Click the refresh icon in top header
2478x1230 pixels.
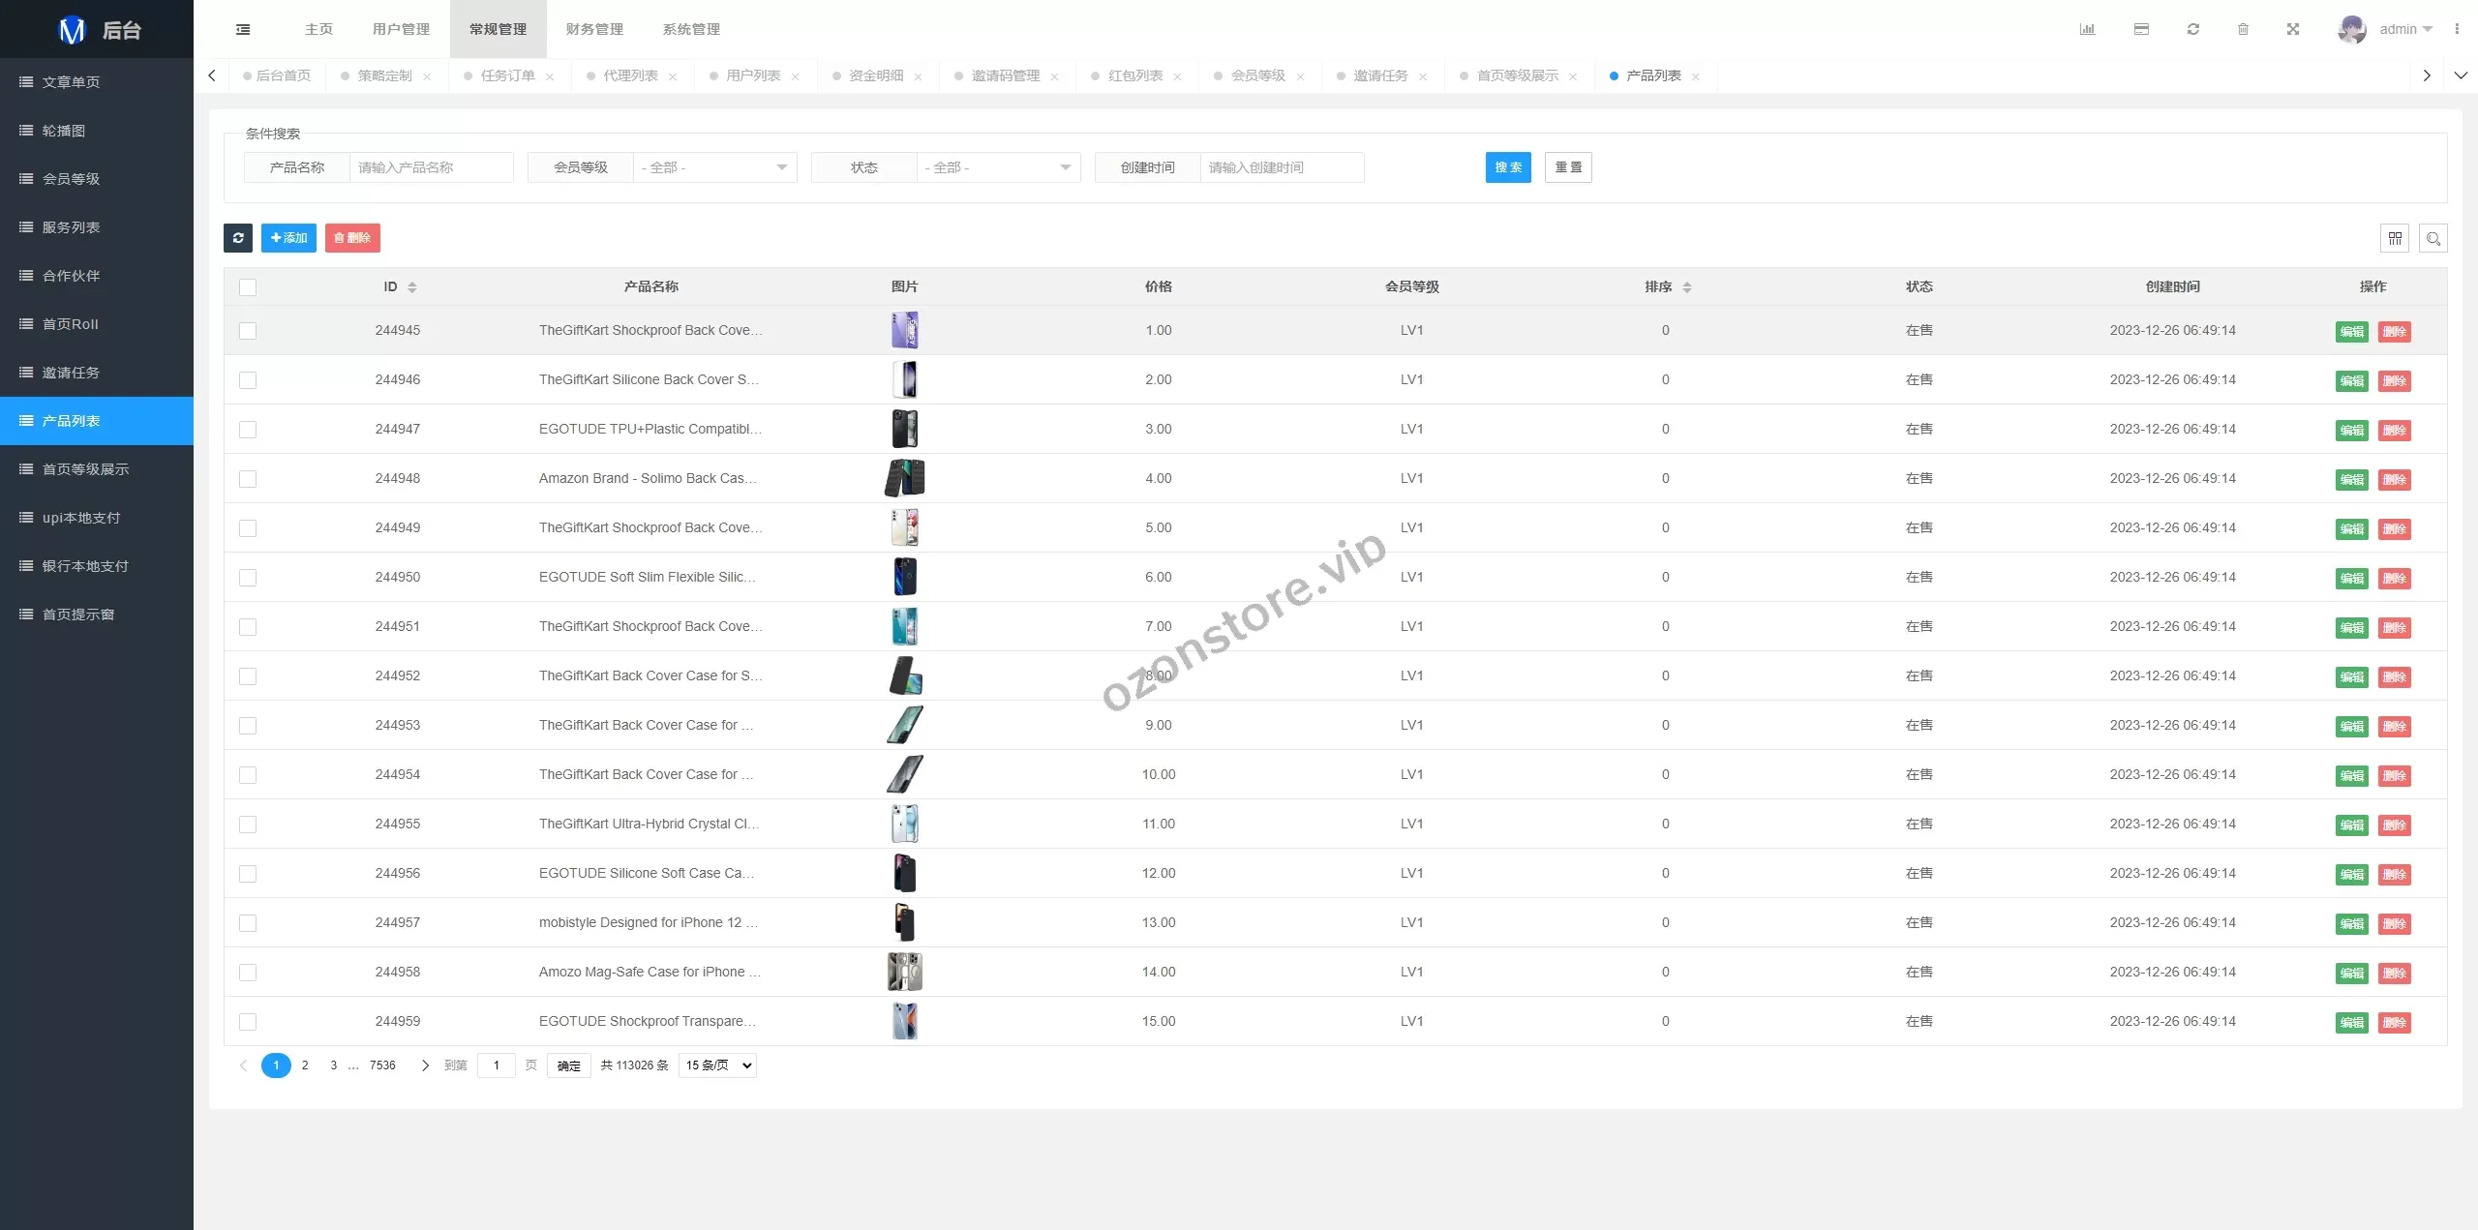[x=2193, y=29]
